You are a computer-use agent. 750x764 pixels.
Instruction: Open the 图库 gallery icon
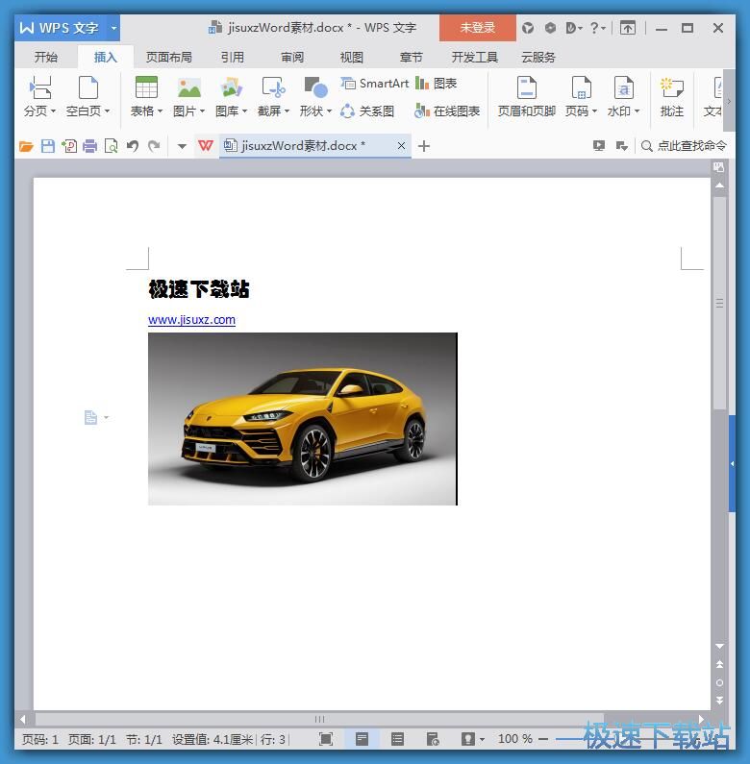tap(231, 88)
